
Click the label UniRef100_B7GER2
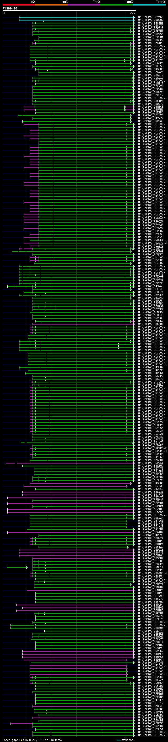tap(151, 40)
